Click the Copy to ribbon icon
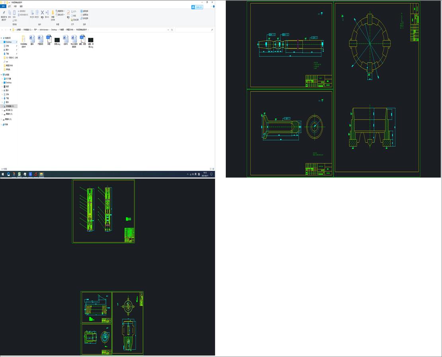 click(37, 14)
